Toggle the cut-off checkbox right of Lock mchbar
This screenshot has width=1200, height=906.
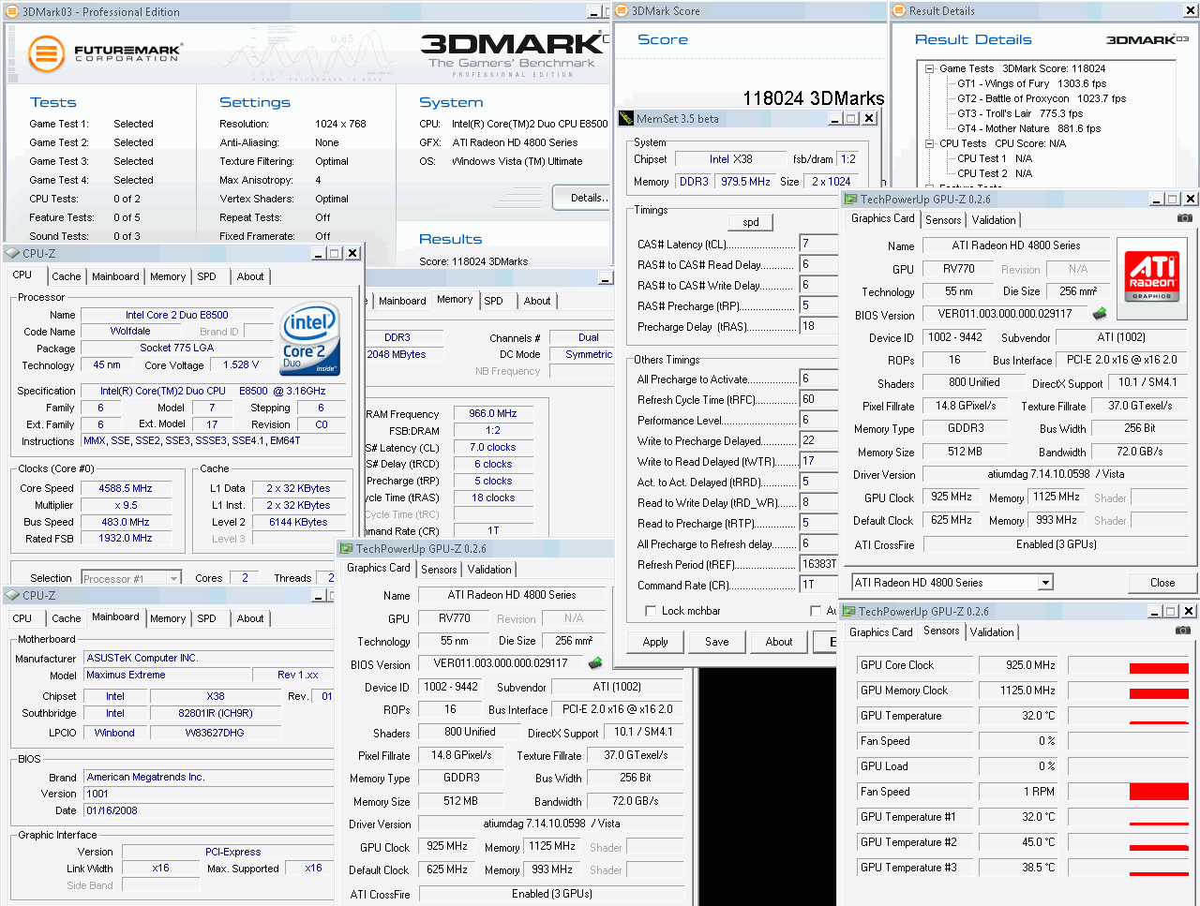coord(816,611)
